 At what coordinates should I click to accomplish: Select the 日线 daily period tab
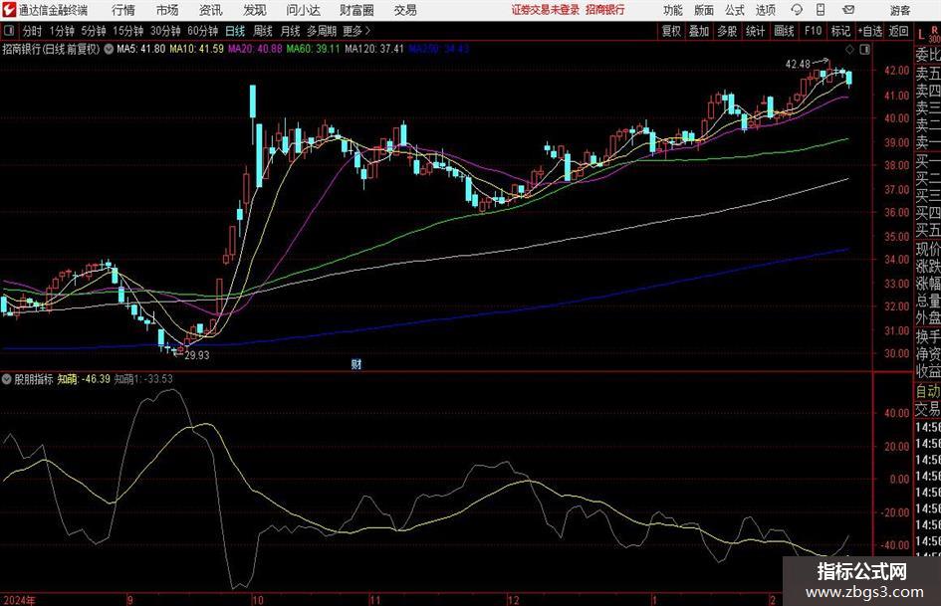click(x=235, y=31)
